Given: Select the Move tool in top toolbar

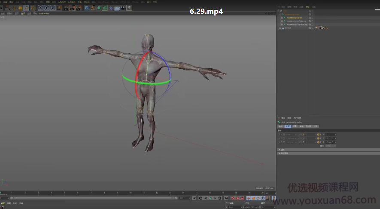Looking at the screenshot, I should (x=14, y=8).
